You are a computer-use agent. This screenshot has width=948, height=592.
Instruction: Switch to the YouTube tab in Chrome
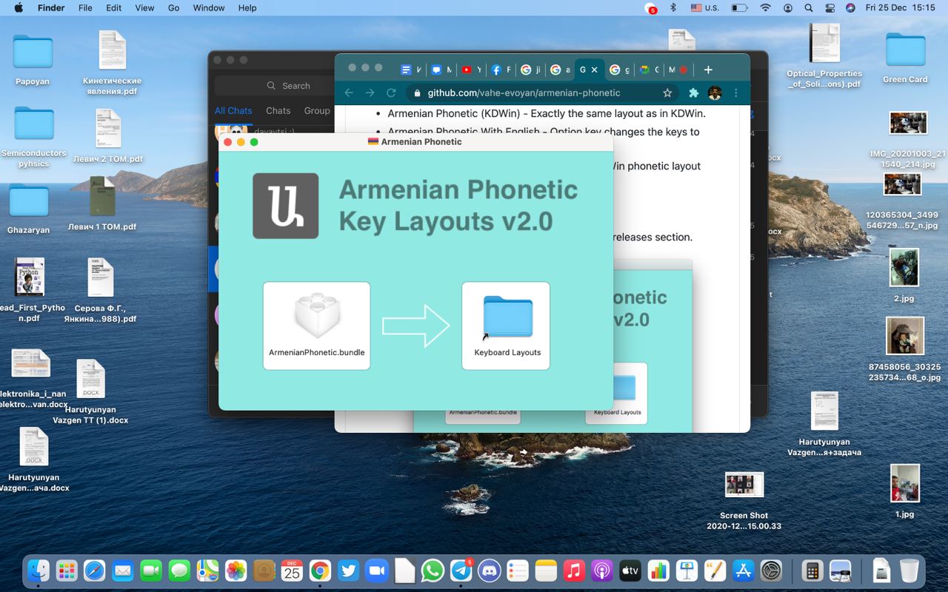[x=471, y=70]
